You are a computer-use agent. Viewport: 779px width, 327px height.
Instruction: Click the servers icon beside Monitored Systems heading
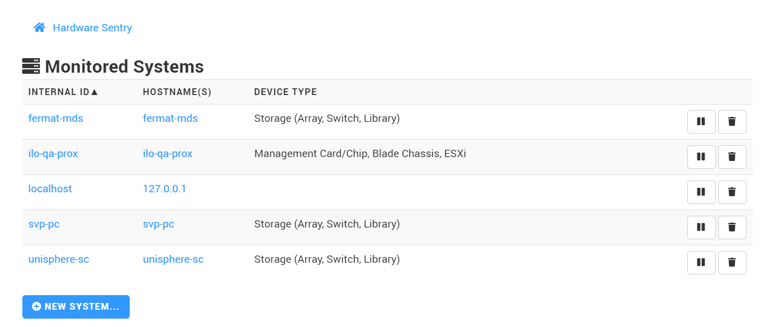[31, 66]
